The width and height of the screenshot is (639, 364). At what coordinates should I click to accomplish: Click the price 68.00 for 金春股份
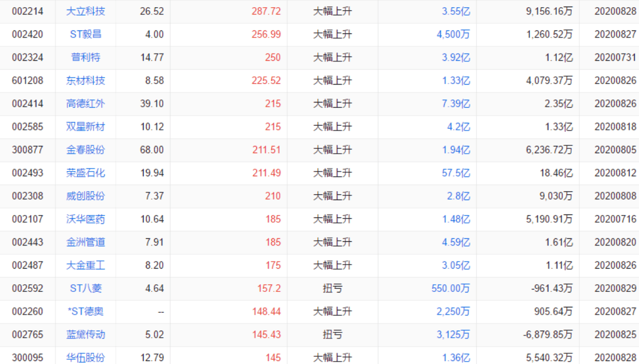point(152,150)
